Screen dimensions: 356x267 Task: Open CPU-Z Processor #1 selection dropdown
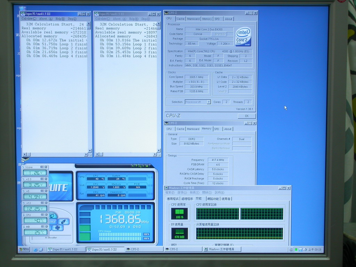[x=209, y=102]
